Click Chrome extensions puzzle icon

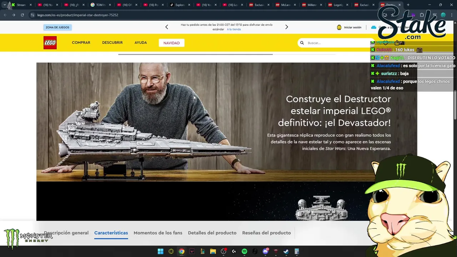coord(422,15)
